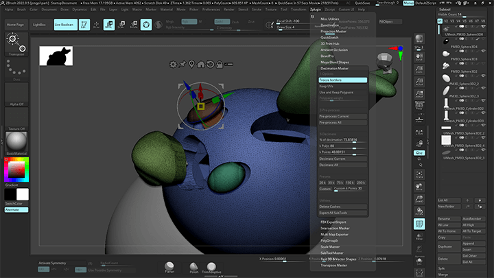The image size is (494, 278).
Task: Click the gizmo sticky pin icon
Action: click(x=182, y=65)
